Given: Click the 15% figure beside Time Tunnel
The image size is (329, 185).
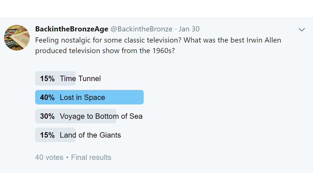Looking at the screenshot, I should (x=47, y=79).
